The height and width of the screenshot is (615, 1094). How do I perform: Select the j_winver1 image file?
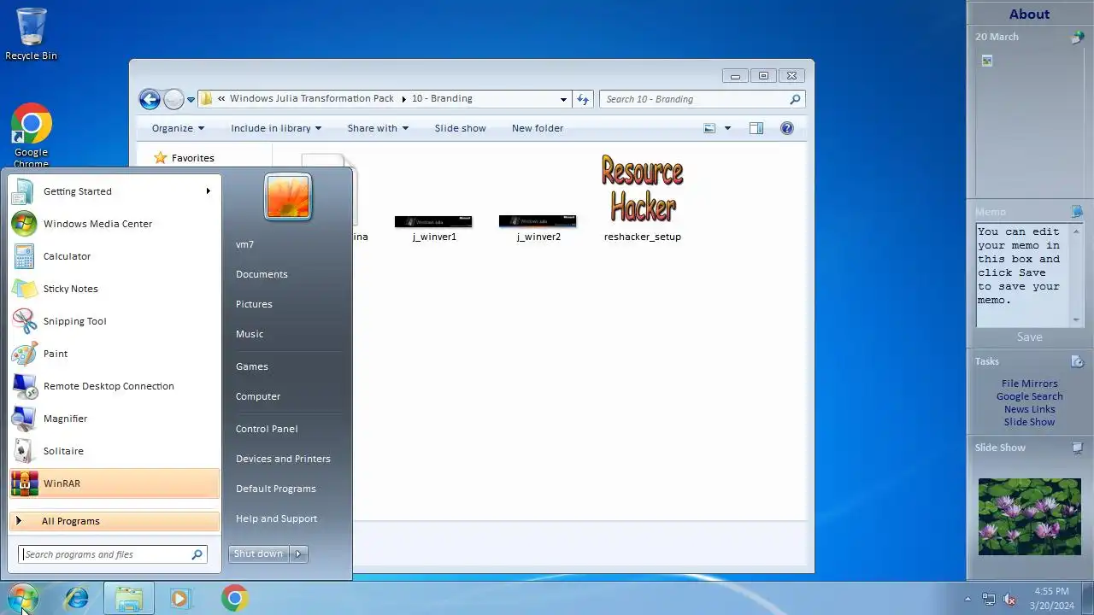pos(434,228)
